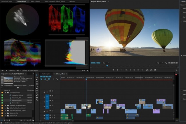
Task: Play the sequence in Program monitor
Action: pyautogui.click(x=134, y=70)
